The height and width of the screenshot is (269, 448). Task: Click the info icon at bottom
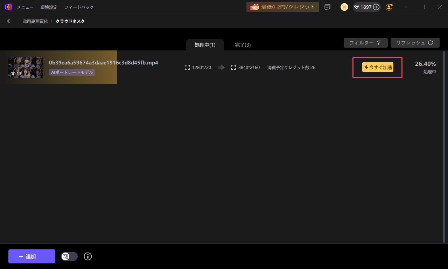(x=88, y=256)
